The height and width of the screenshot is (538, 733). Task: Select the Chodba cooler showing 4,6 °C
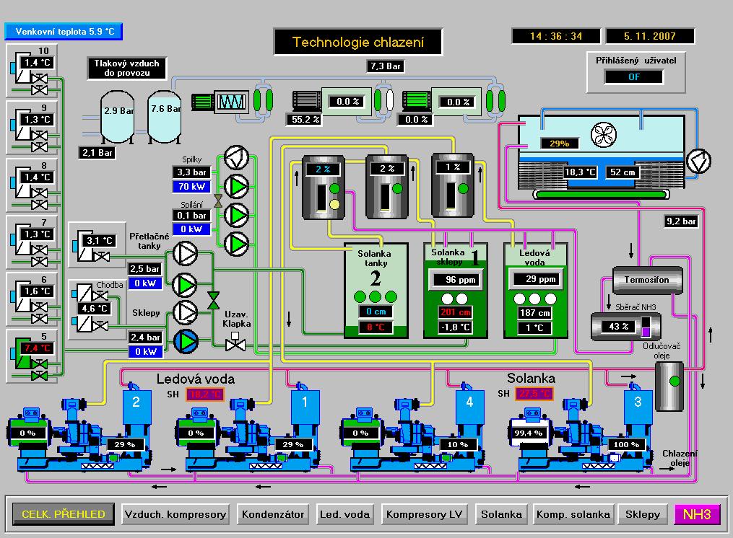pos(97,309)
